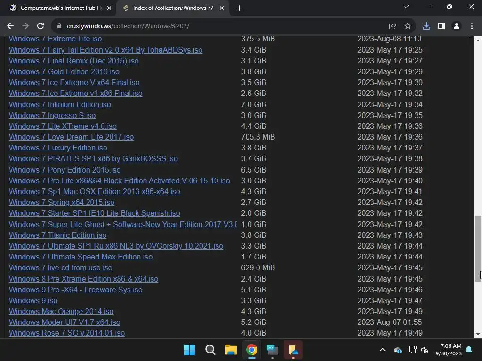
Task: Open Windows 9 Pro -X64 Freeware Sys.iso
Action: (x=76, y=290)
